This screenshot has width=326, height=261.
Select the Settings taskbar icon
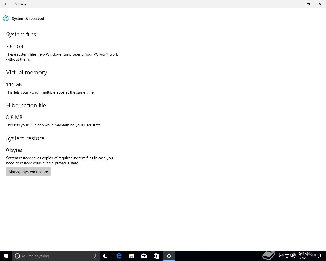click(169, 256)
